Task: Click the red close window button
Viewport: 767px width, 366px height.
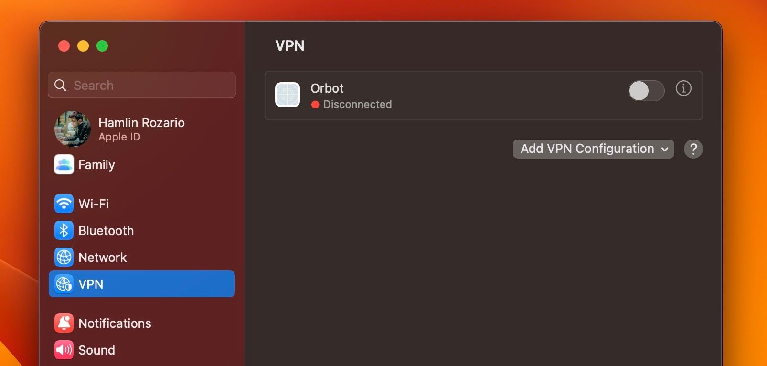Action: coord(64,46)
